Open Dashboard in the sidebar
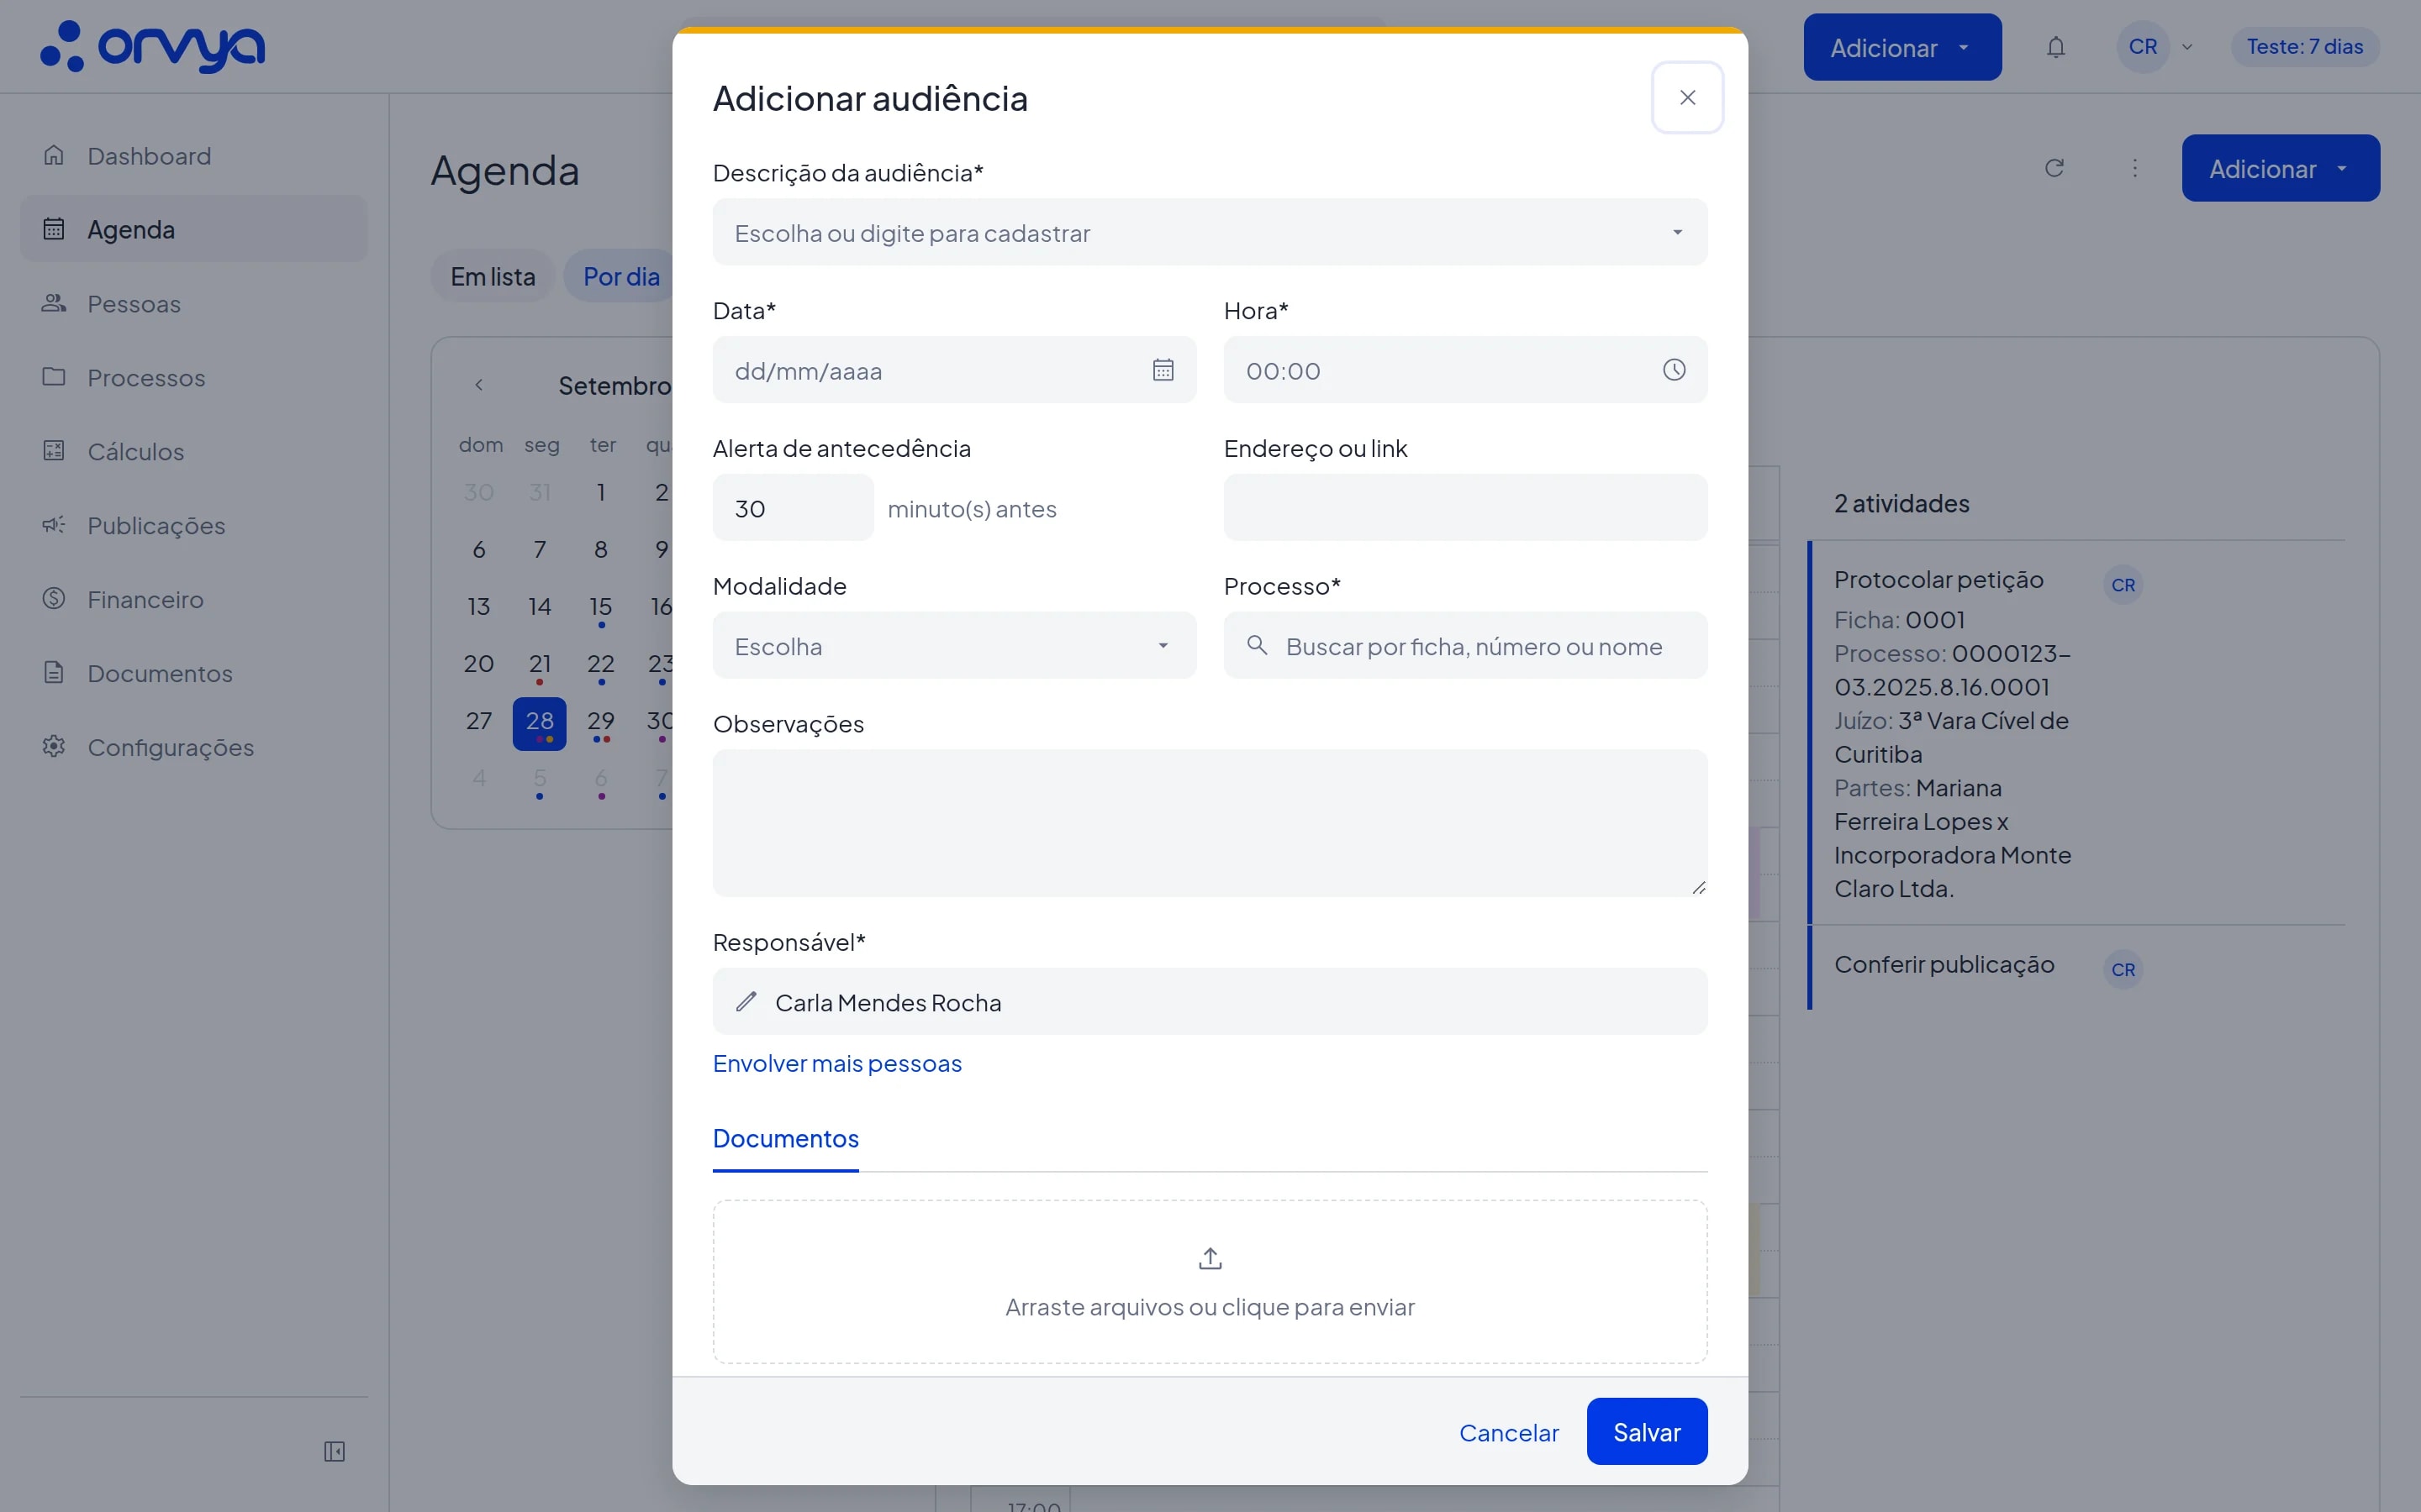2421x1512 pixels. pyautogui.click(x=193, y=156)
